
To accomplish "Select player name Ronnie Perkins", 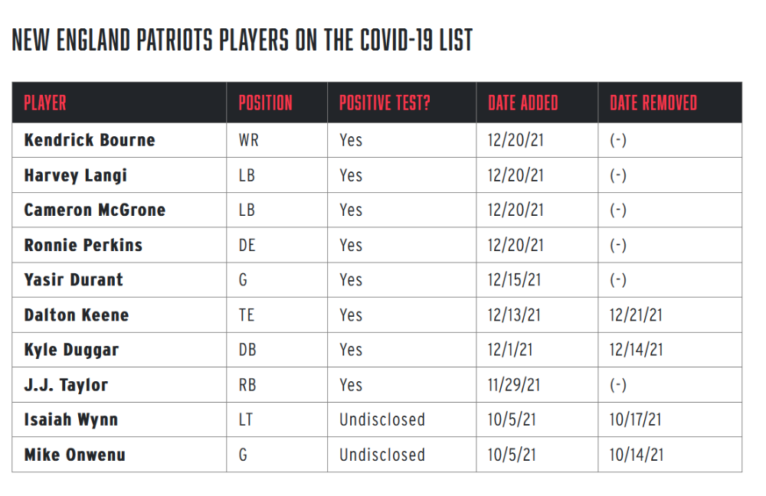I will (83, 245).
